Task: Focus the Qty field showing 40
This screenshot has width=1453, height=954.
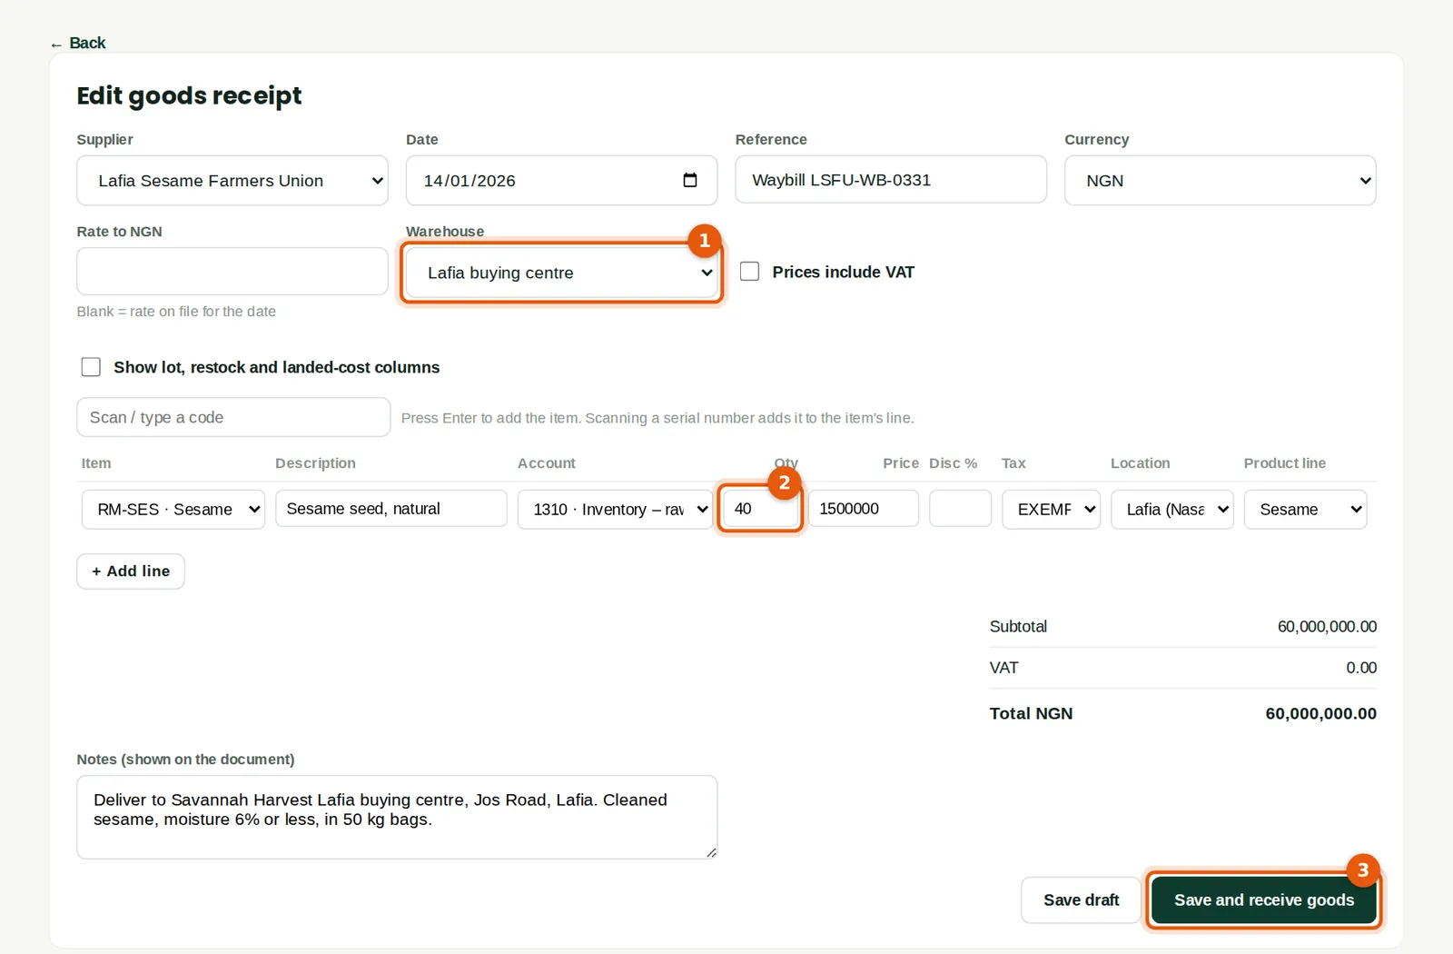Action: [760, 509]
